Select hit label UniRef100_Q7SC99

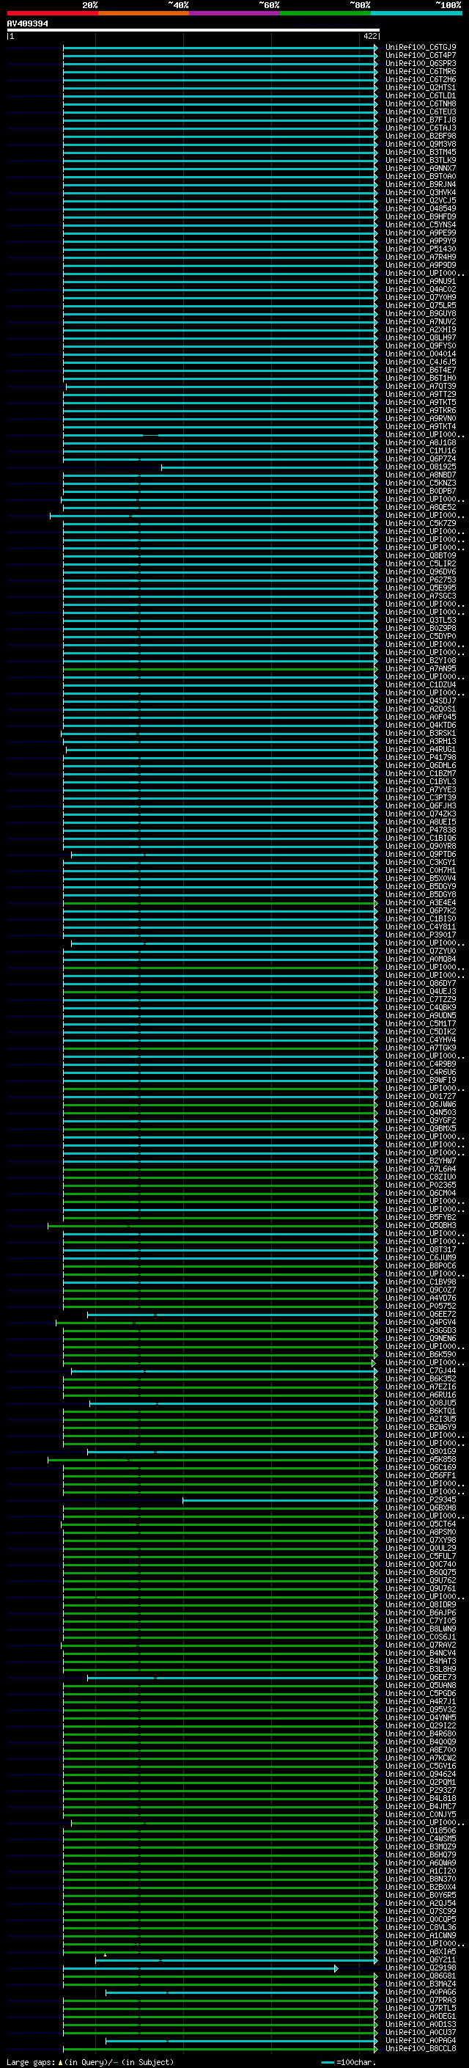point(421,1912)
